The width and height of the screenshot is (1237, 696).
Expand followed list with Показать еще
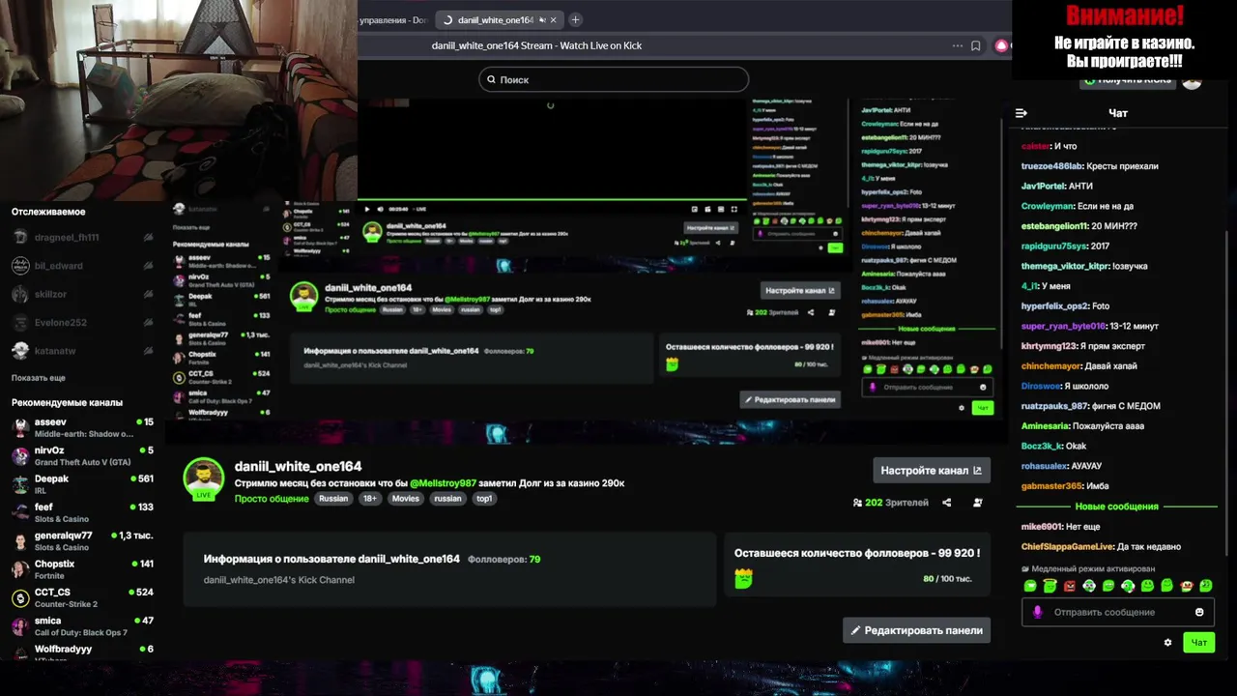[x=39, y=378]
